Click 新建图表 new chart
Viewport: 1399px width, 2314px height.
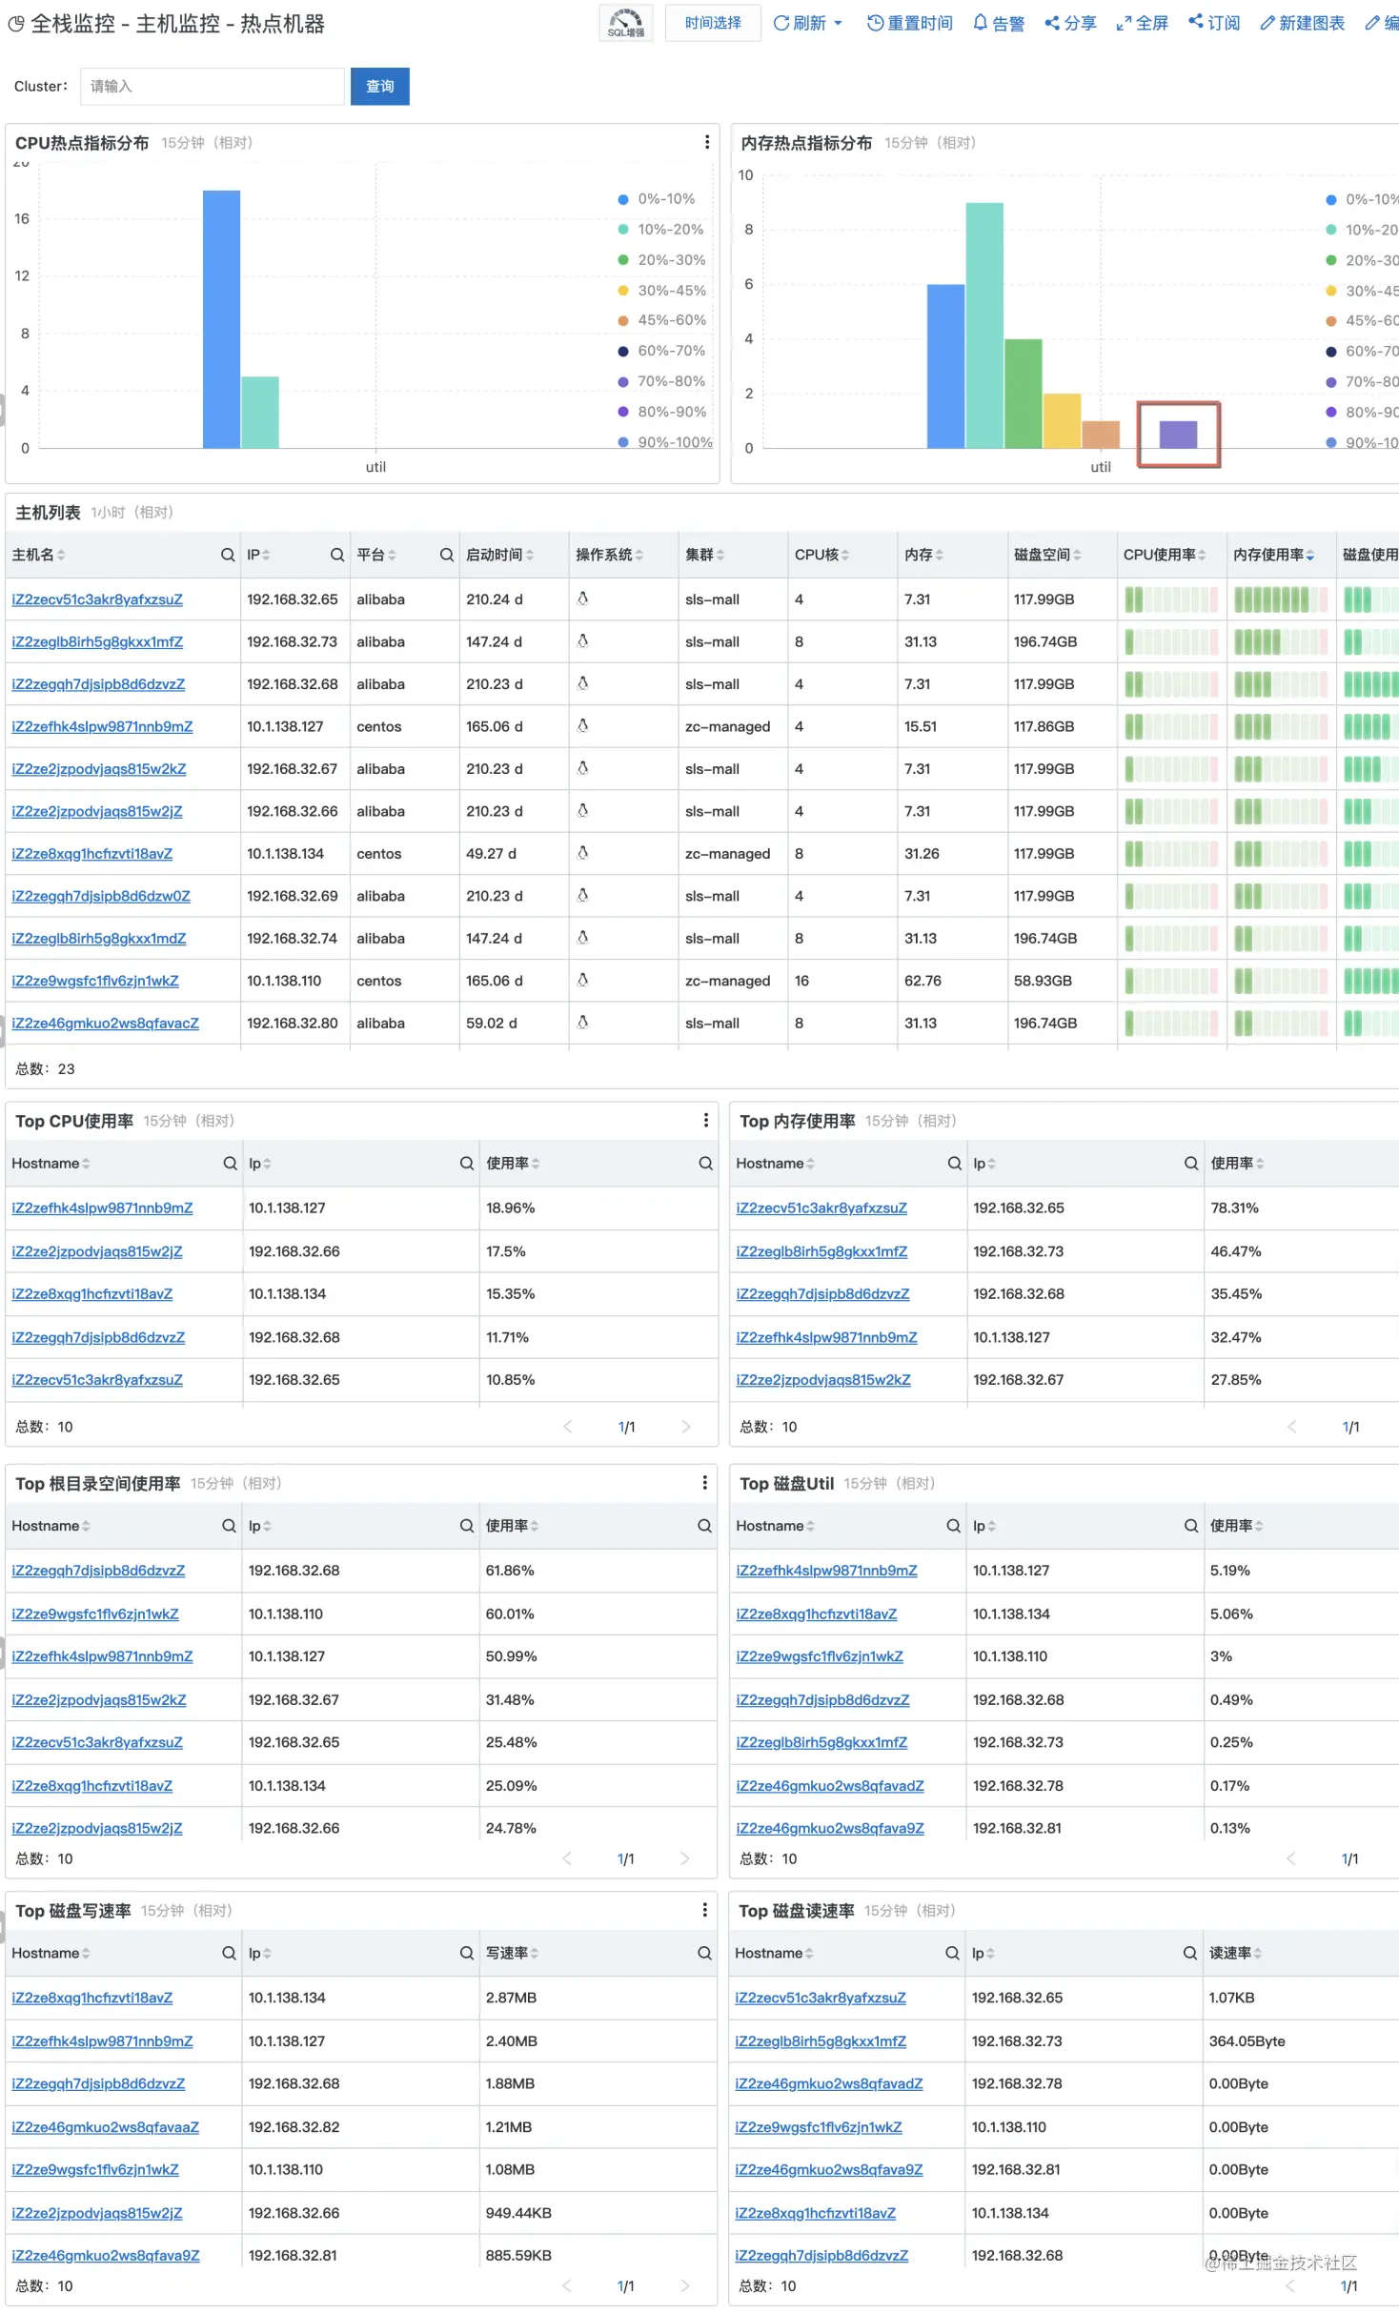[x=1302, y=23]
